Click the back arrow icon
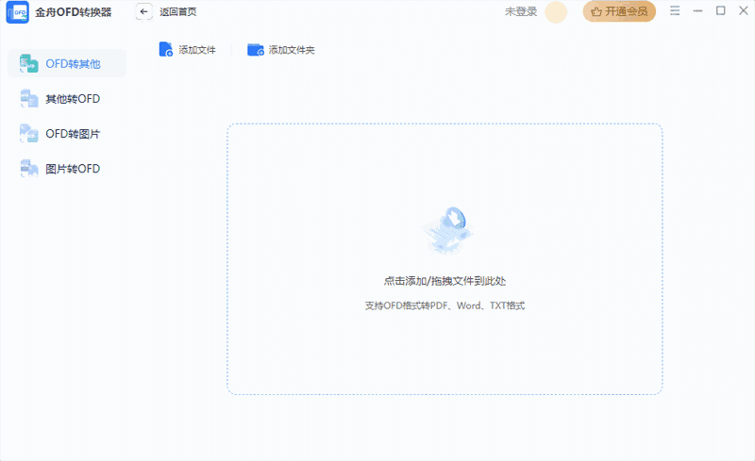The image size is (755, 461). [143, 12]
